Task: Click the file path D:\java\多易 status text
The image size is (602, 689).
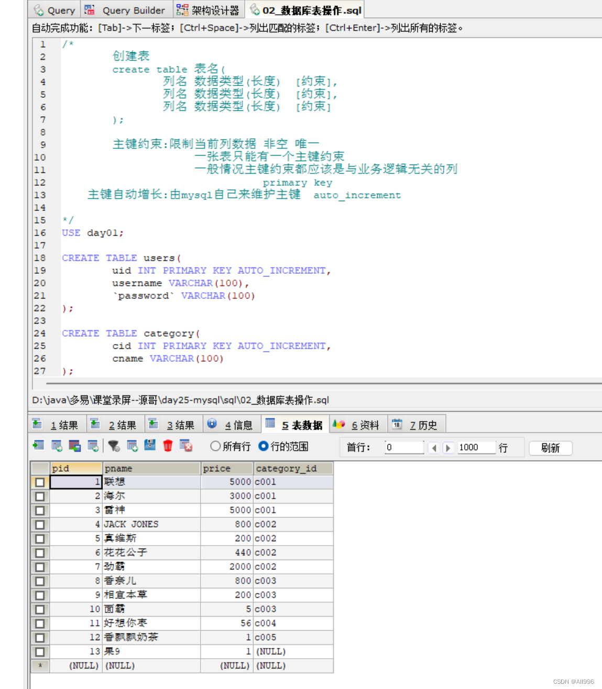Action: [x=181, y=401]
